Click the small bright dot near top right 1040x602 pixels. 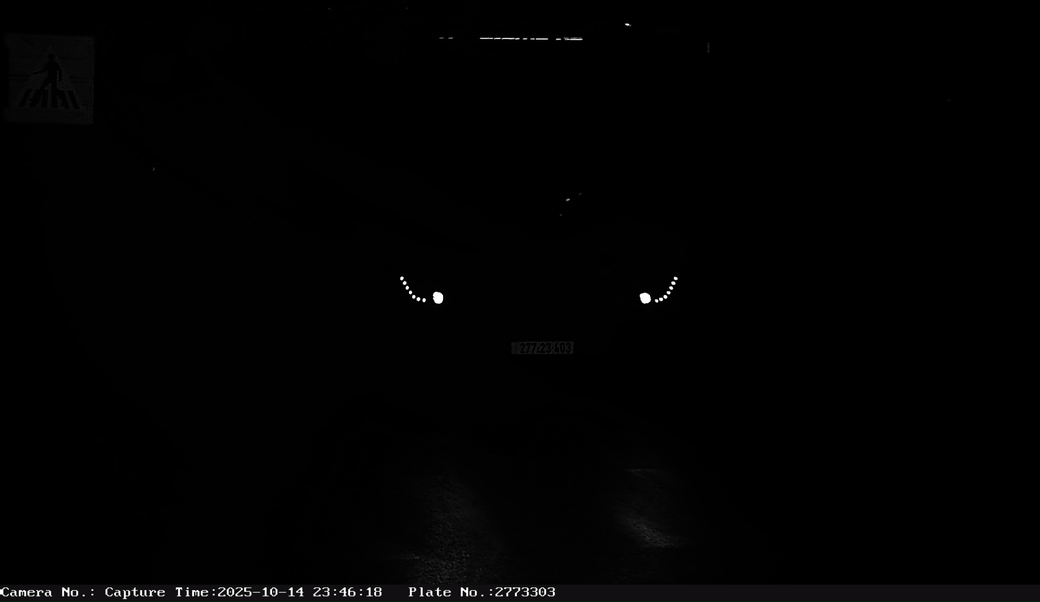click(x=627, y=24)
